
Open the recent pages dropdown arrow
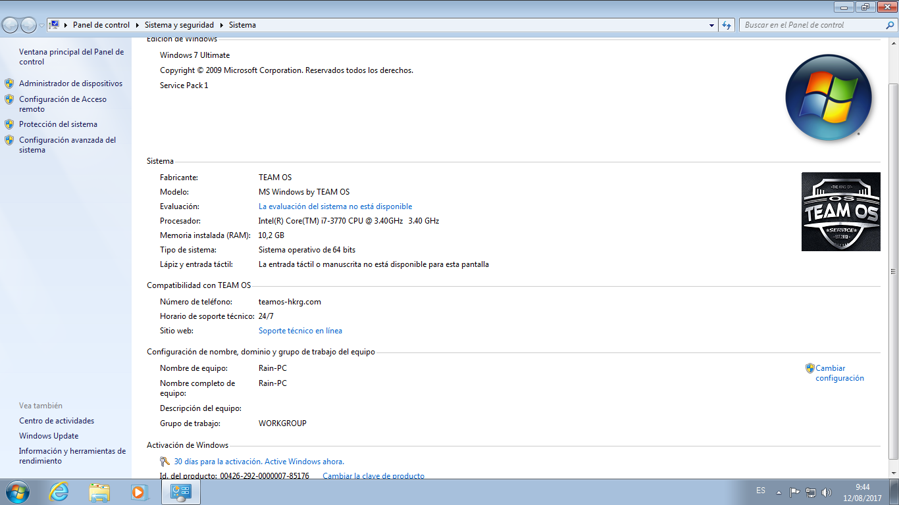pyautogui.click(x=42, y=25)
